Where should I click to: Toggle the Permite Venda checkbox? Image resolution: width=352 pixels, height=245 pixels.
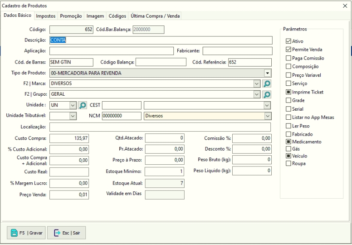tap(288, 50)
